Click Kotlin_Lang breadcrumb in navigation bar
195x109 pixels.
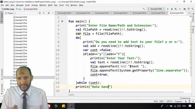pyautogui.click(x=8, y=9)
